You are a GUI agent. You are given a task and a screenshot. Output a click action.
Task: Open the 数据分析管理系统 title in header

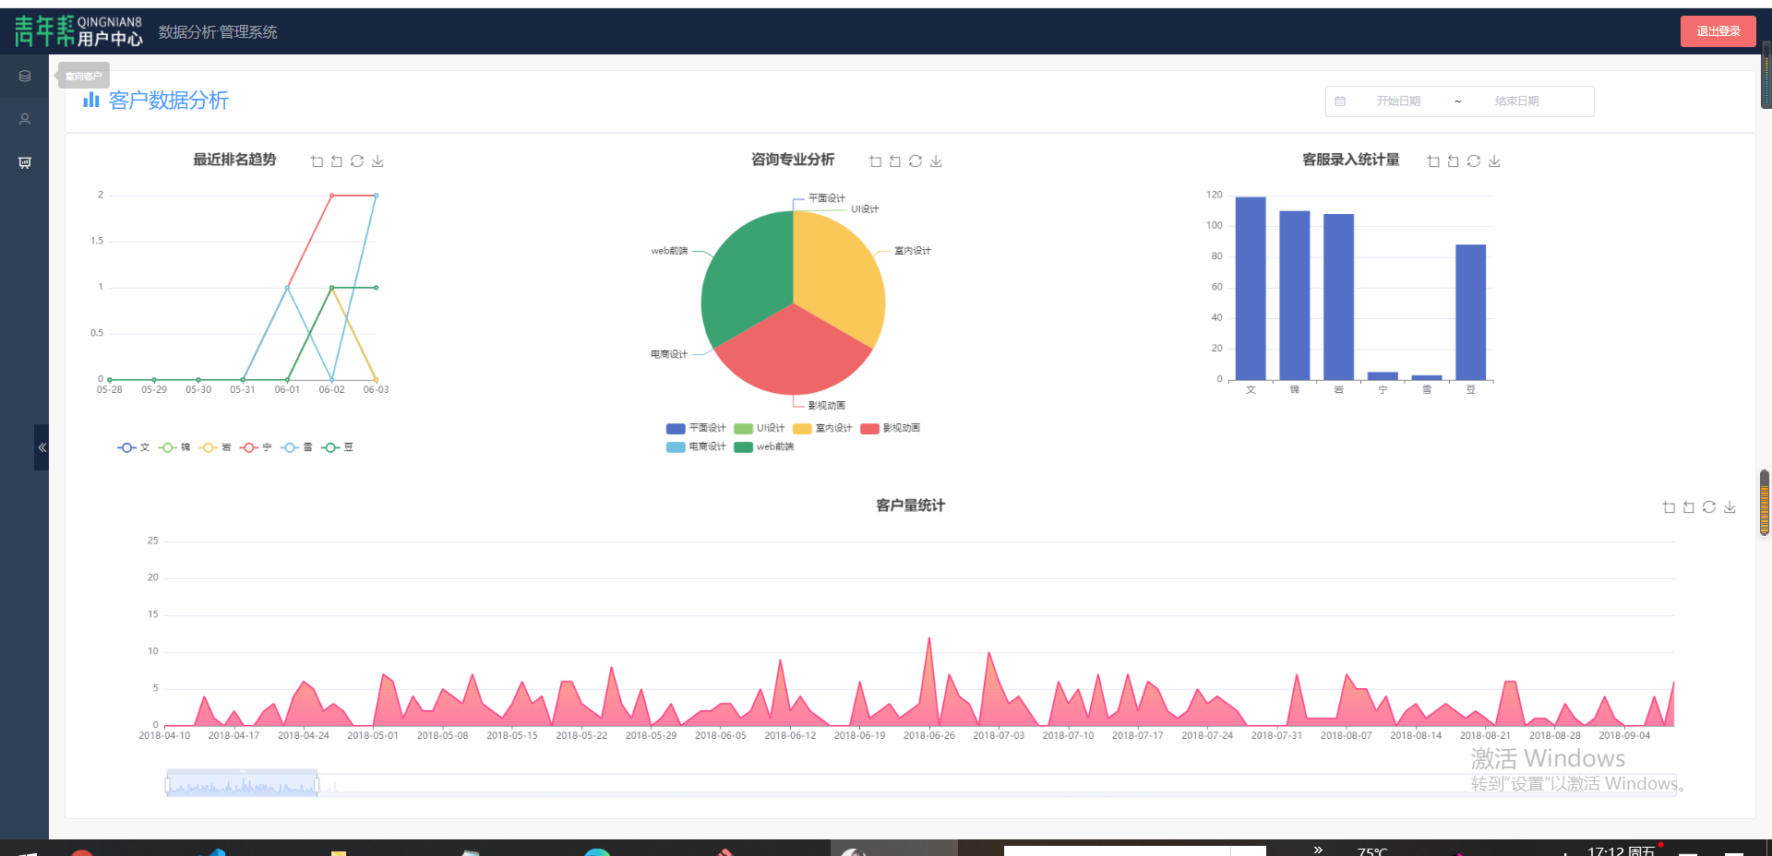[x=218, y=30]
